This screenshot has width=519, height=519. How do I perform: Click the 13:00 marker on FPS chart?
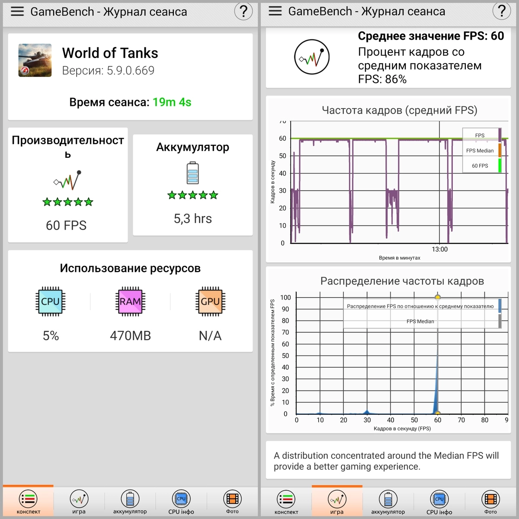[x=439, y=249]
